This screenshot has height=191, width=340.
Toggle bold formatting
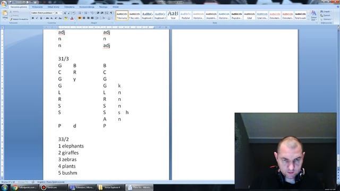pyautogui.click(x=33, y=18)
